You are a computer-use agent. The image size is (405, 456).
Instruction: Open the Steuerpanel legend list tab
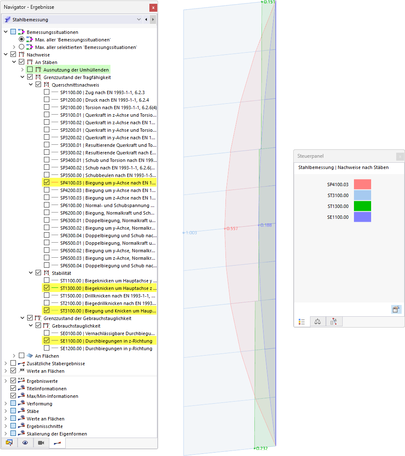tap(302, 322)
